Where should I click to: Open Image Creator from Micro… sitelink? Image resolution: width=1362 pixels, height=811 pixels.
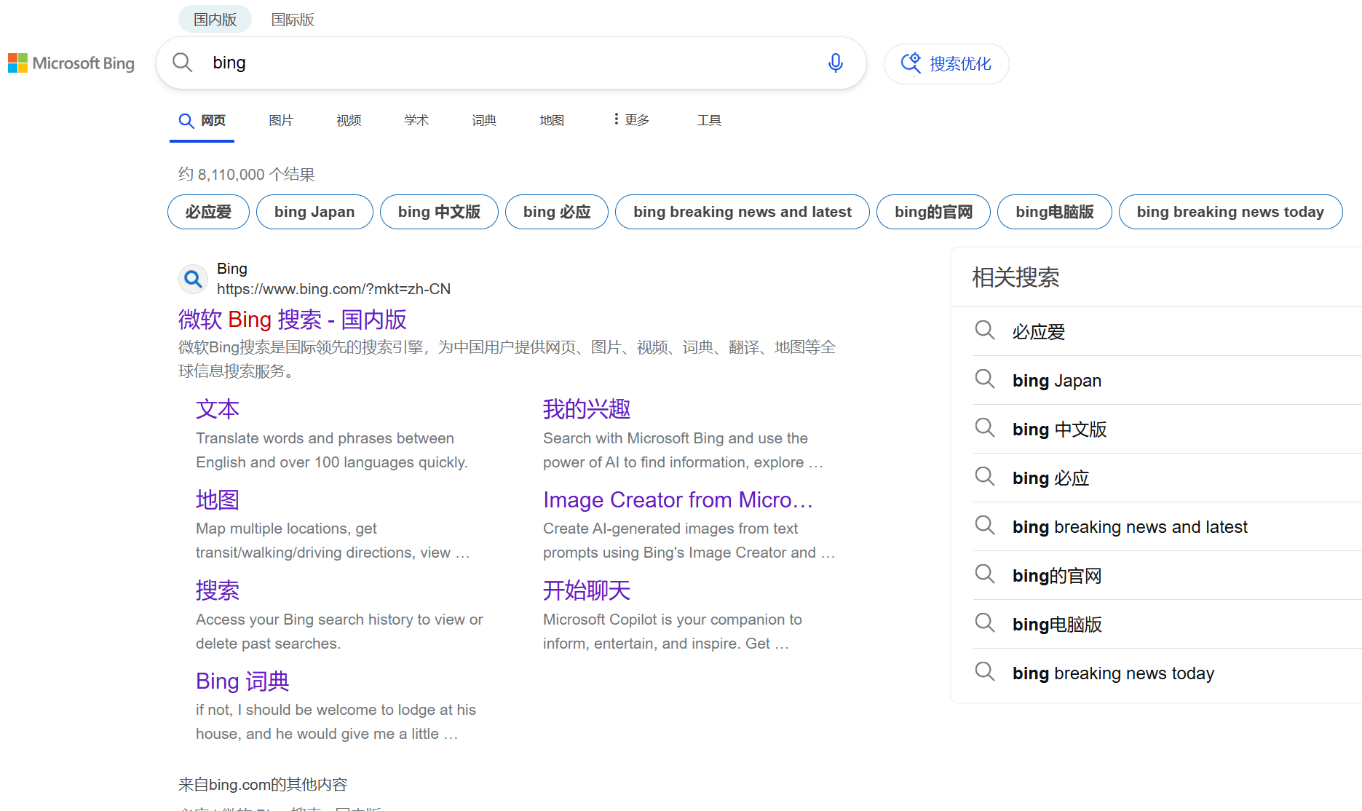click(x=678, y=500)
